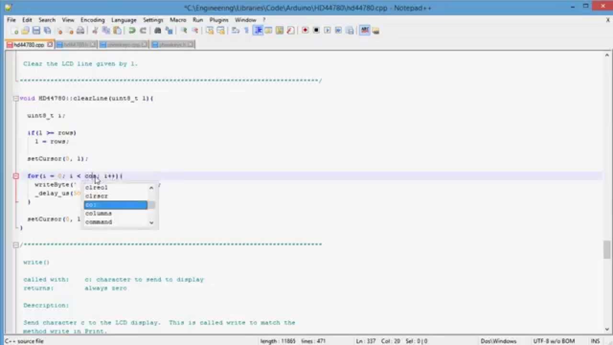Open the Search menu
613x345 pixels.
(47, 20)
